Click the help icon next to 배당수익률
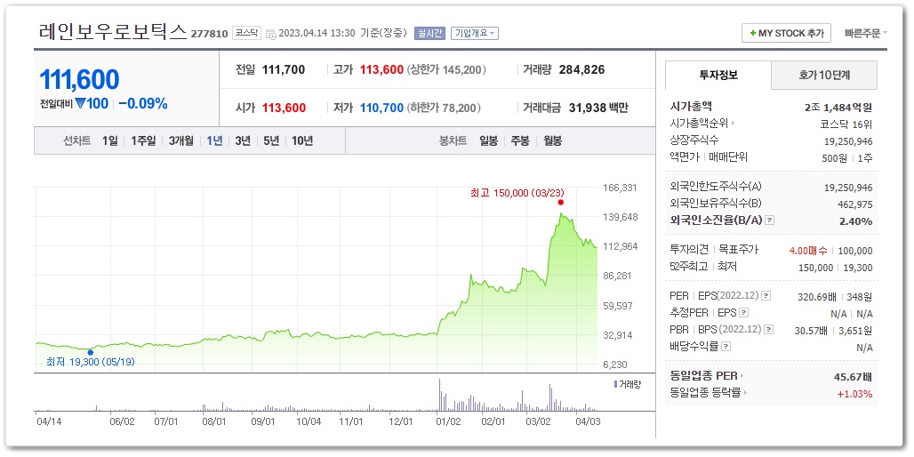Image resolution: width=914 pixels, height=457 pixels. click(726, 347)
